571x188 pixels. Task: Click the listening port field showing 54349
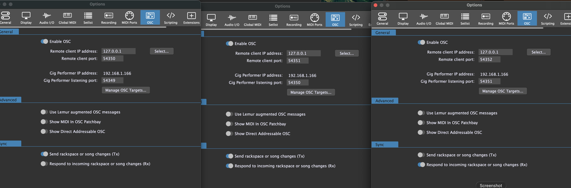[x=112, y=81]
